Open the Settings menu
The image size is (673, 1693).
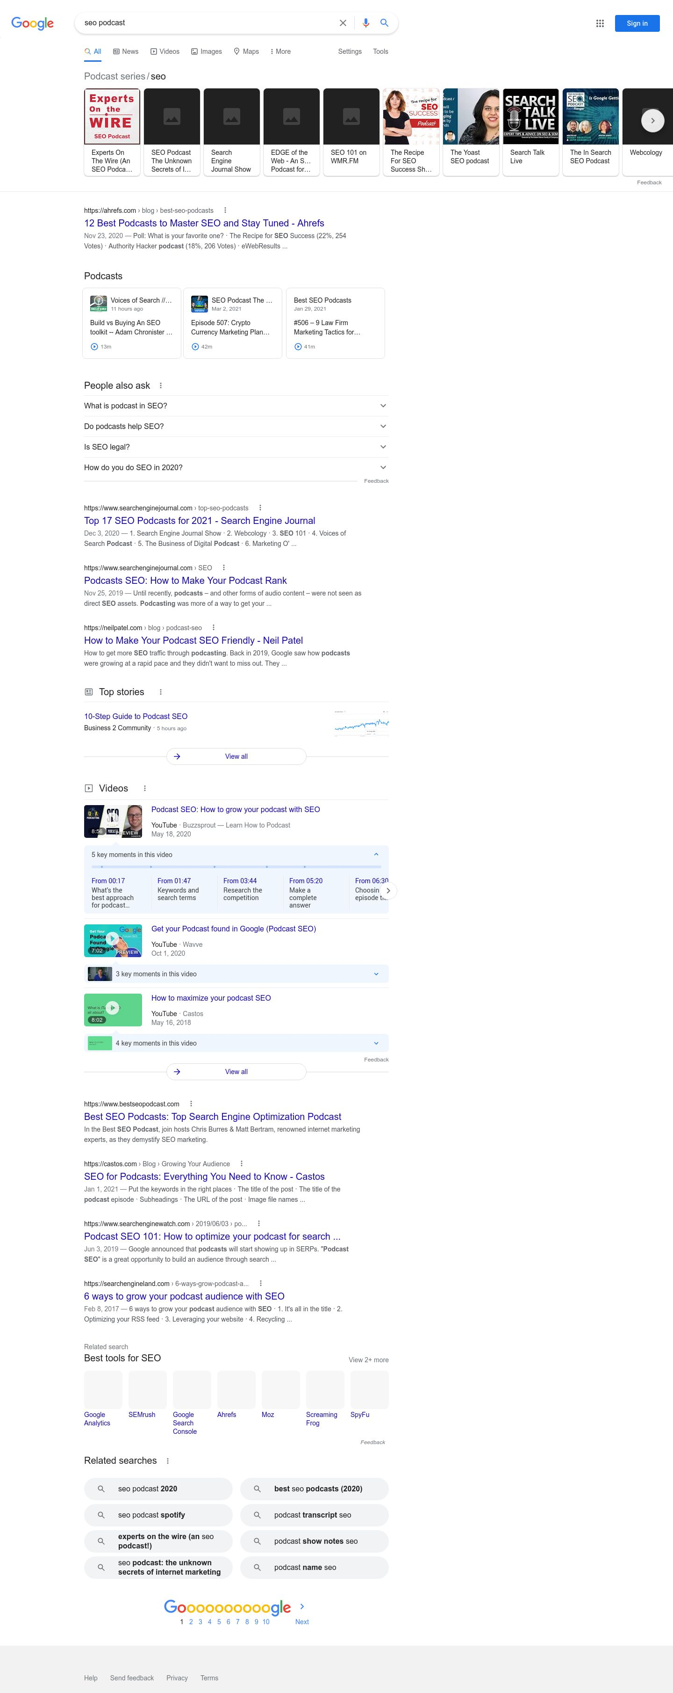point(350,51)
